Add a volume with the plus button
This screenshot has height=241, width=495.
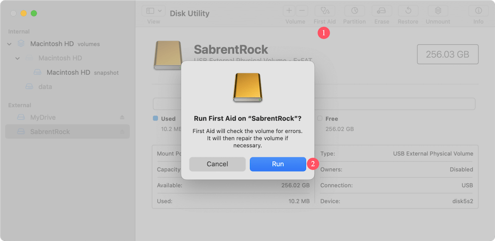click(289, 11)
